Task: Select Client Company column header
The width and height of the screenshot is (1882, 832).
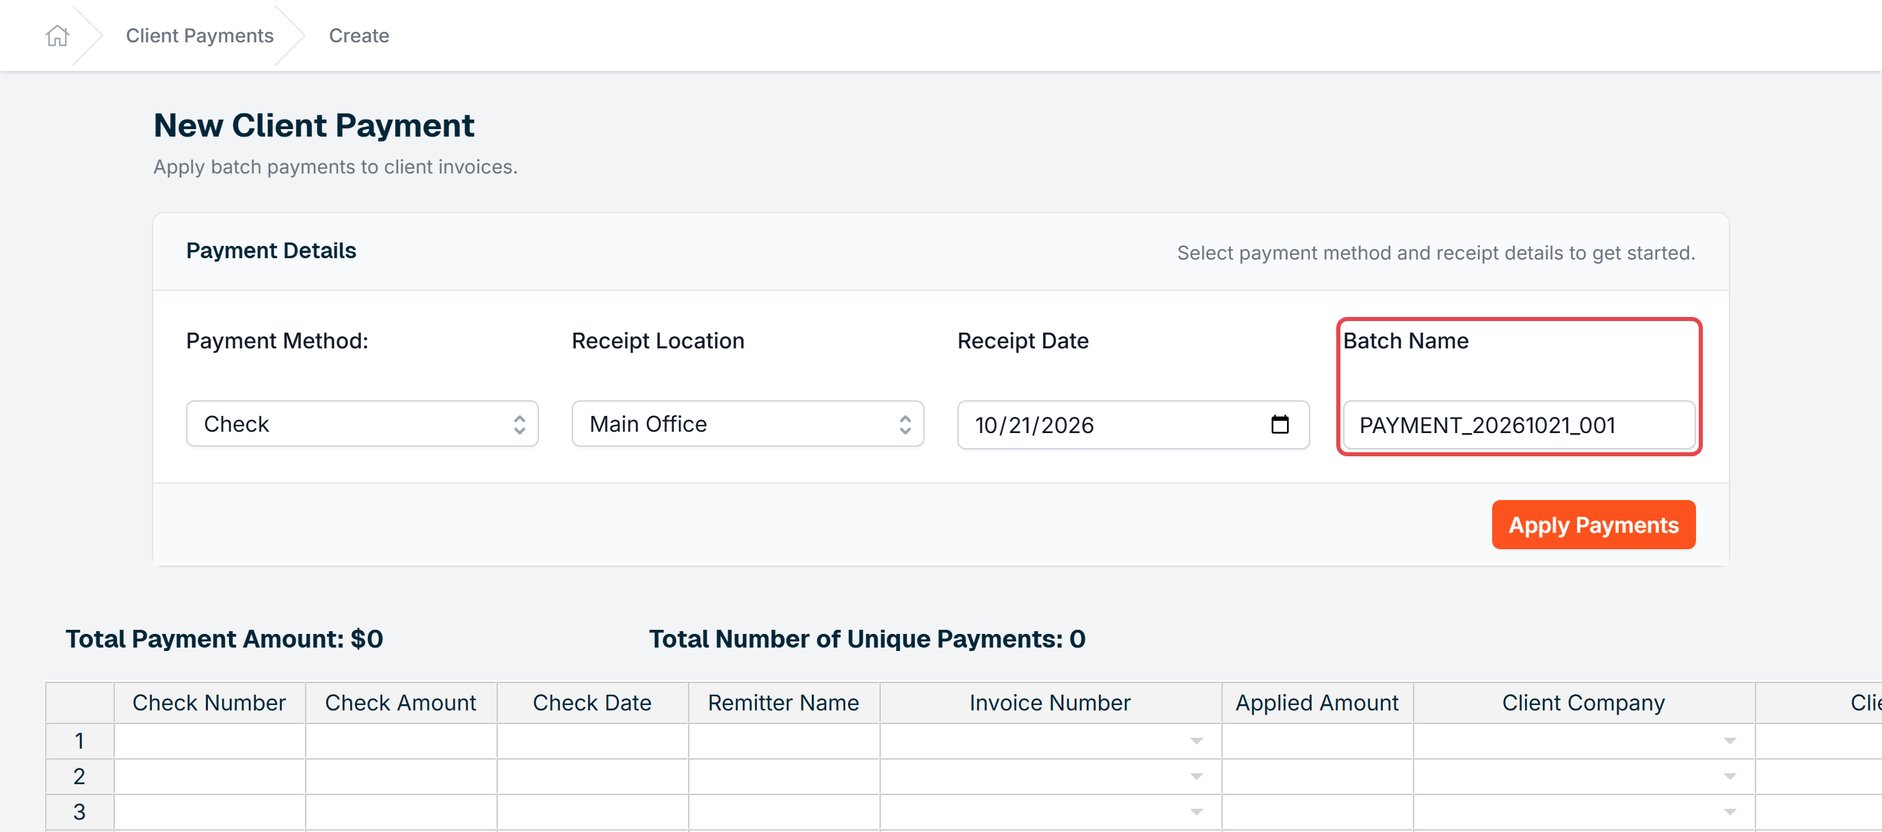Action: [x=1584, y=703]
